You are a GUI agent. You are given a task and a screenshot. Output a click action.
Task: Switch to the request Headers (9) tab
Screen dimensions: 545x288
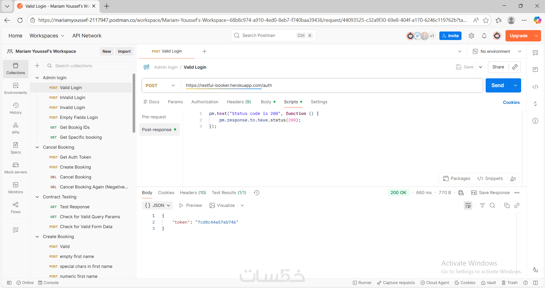pyautogui.click(x=239, y=102)
